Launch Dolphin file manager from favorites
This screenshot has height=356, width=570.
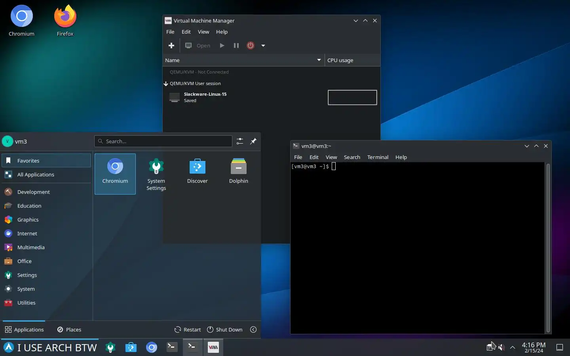pos(239,174)
